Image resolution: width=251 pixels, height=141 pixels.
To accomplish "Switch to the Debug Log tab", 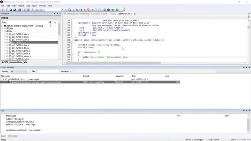I will click(13, 136).
